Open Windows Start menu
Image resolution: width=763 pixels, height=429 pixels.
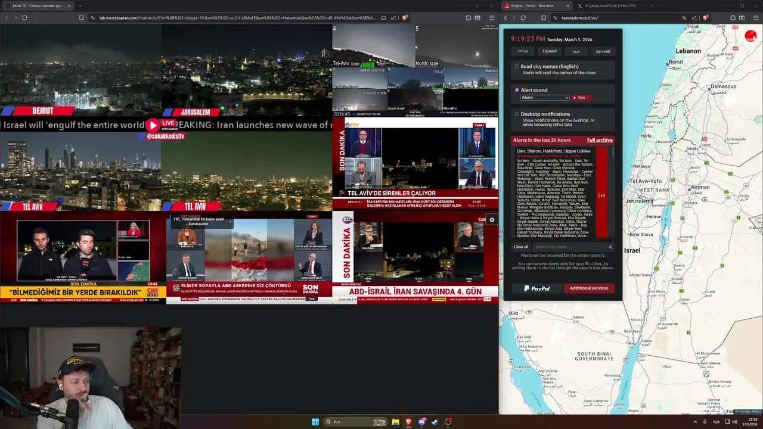click(x=315, y=422)
